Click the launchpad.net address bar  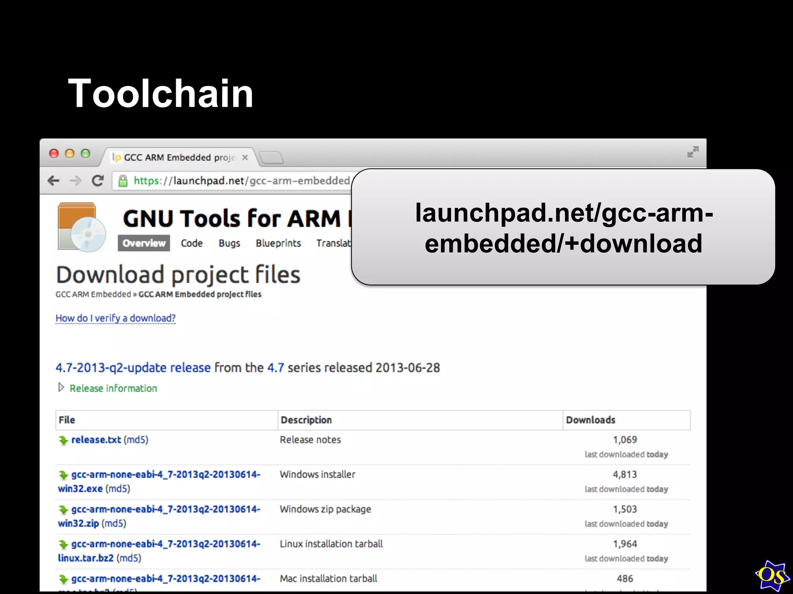click(232, 181)
